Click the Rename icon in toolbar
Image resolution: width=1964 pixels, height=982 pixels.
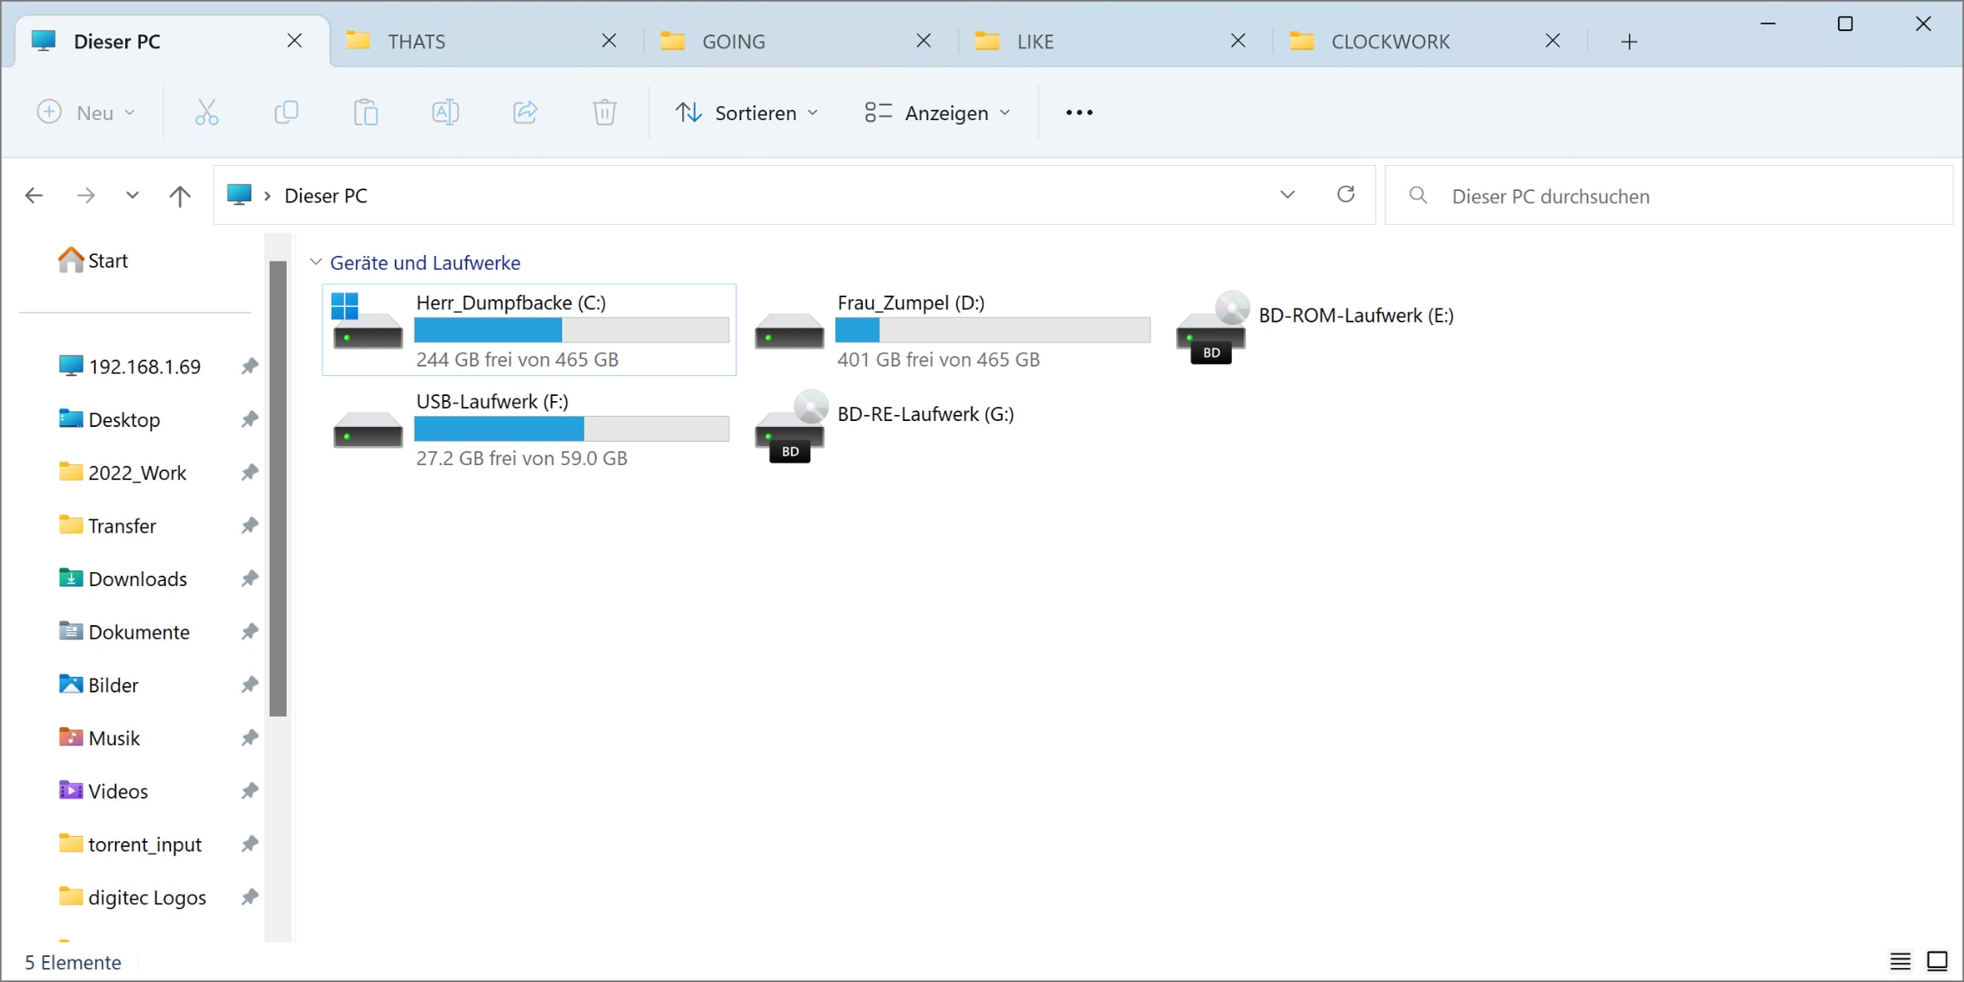pos(445,112)
